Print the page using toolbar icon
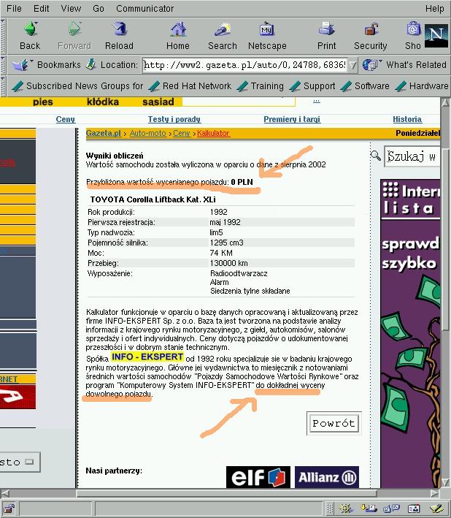 click(327, 36)
